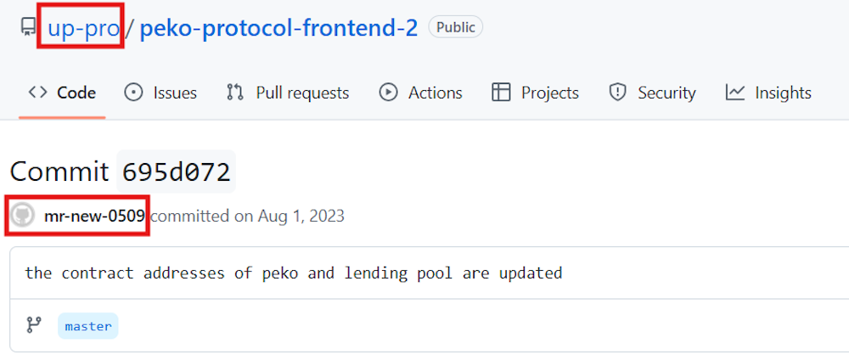Open the mr-new-0509 avatar image

tap(23, 216)
